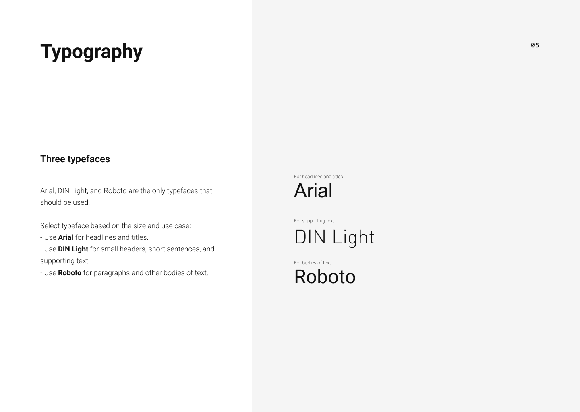Click the 'for headlines and titles.' list text

(112, 237)
